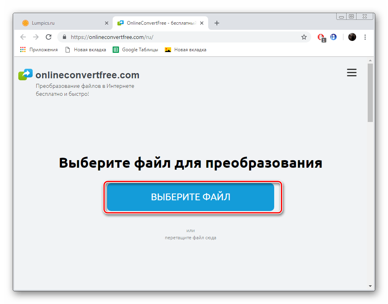The height and width of the screenshot is (304, 388).
Task: Click the ВЫБЕРИТЕ ФАЙЛ button
Action: tap(191, 197)
